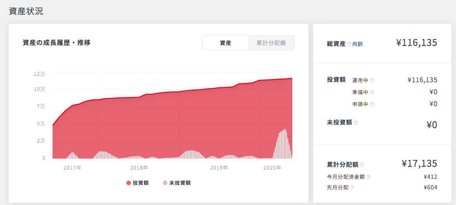This screenshot has height=205, width=456.
Task: Click the 2018年 axis label
Action: [139, 168]
